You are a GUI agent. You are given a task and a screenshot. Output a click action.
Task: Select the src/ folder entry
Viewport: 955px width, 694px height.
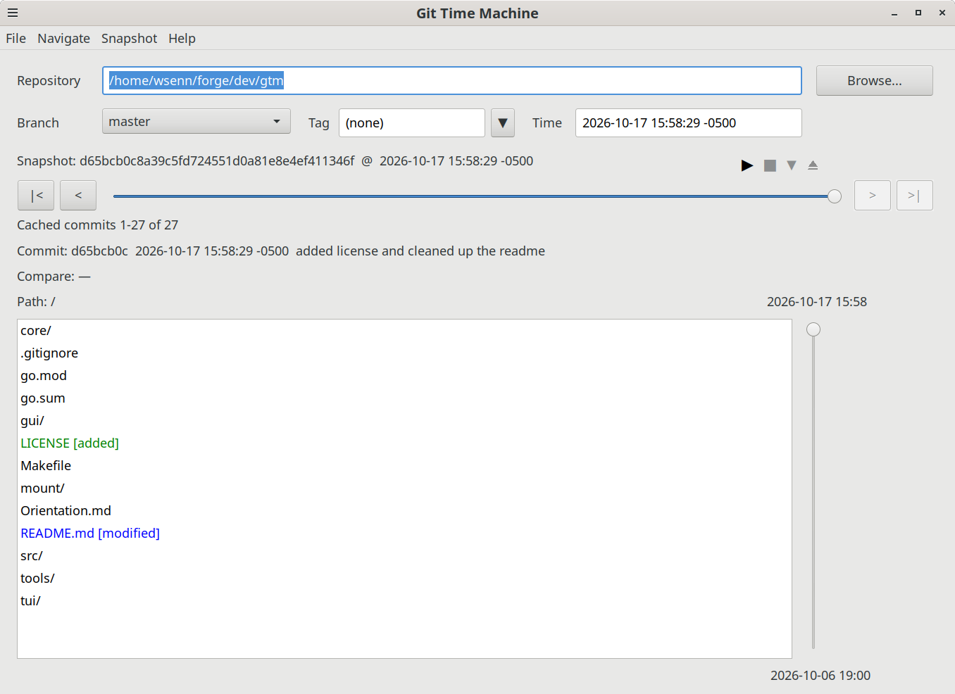(404, 556)
